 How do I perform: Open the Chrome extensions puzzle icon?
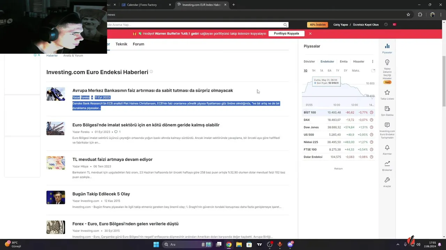click(x=420, y=15)
